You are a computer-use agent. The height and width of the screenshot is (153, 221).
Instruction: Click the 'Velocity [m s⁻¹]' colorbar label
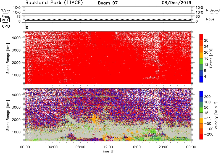point(216,115)
